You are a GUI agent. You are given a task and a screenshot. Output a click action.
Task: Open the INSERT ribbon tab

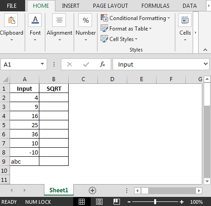[70, 6]
